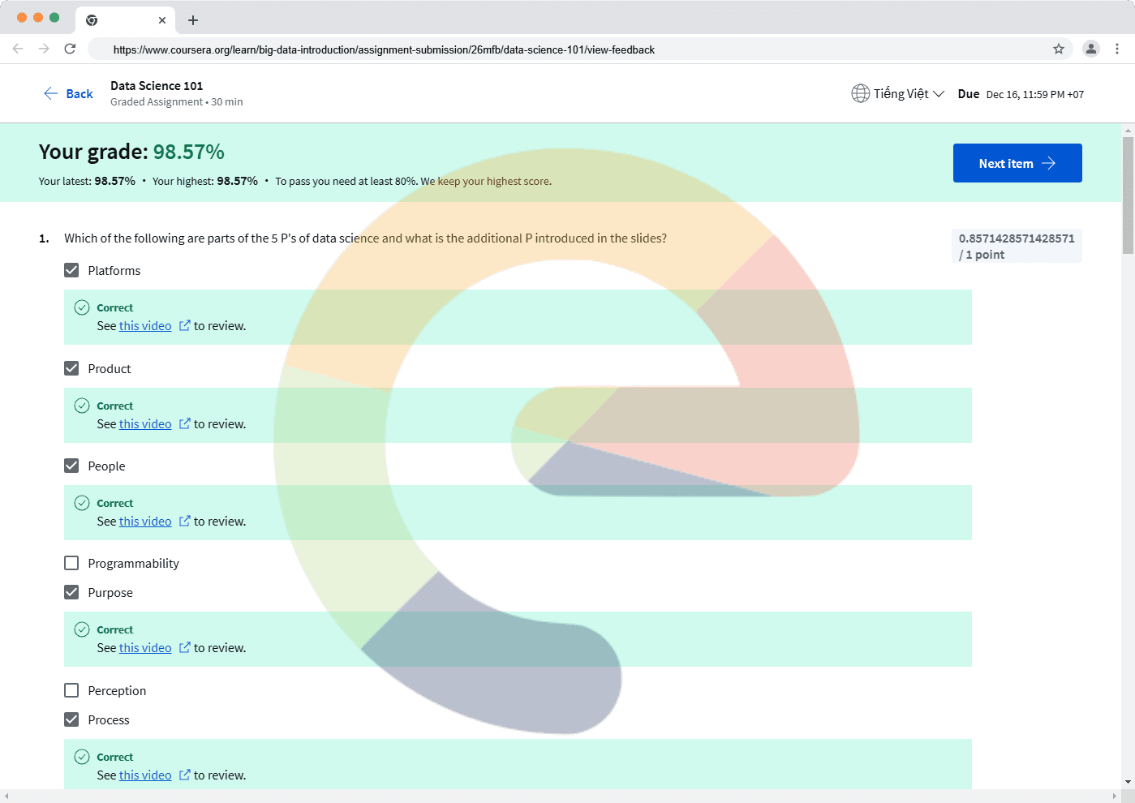Click the 'Data Science 101' title
The width and height of the screenshot is (1135, 803).
(157, 85)
